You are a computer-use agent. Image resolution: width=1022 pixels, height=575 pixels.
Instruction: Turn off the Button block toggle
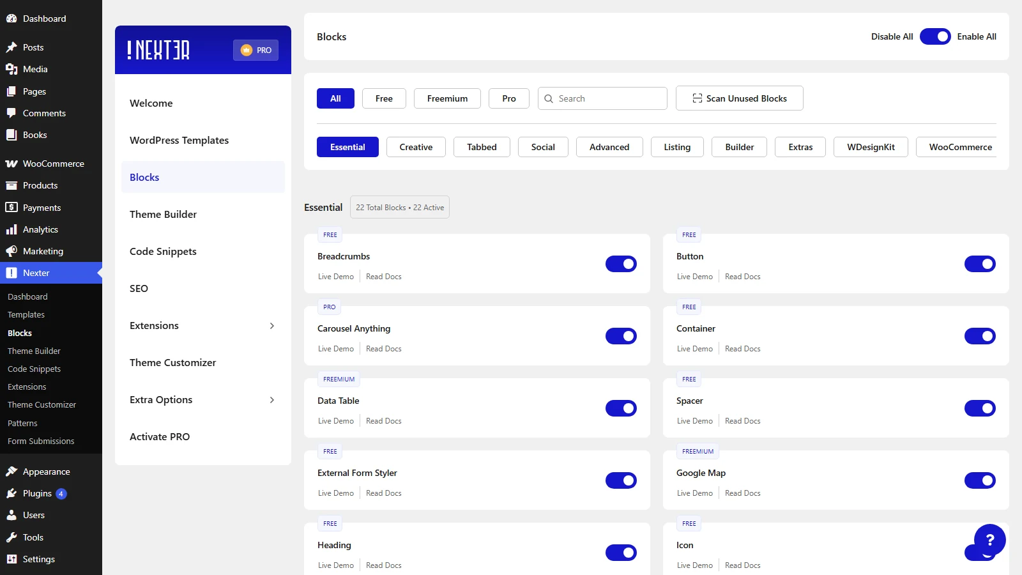point(980,264)
